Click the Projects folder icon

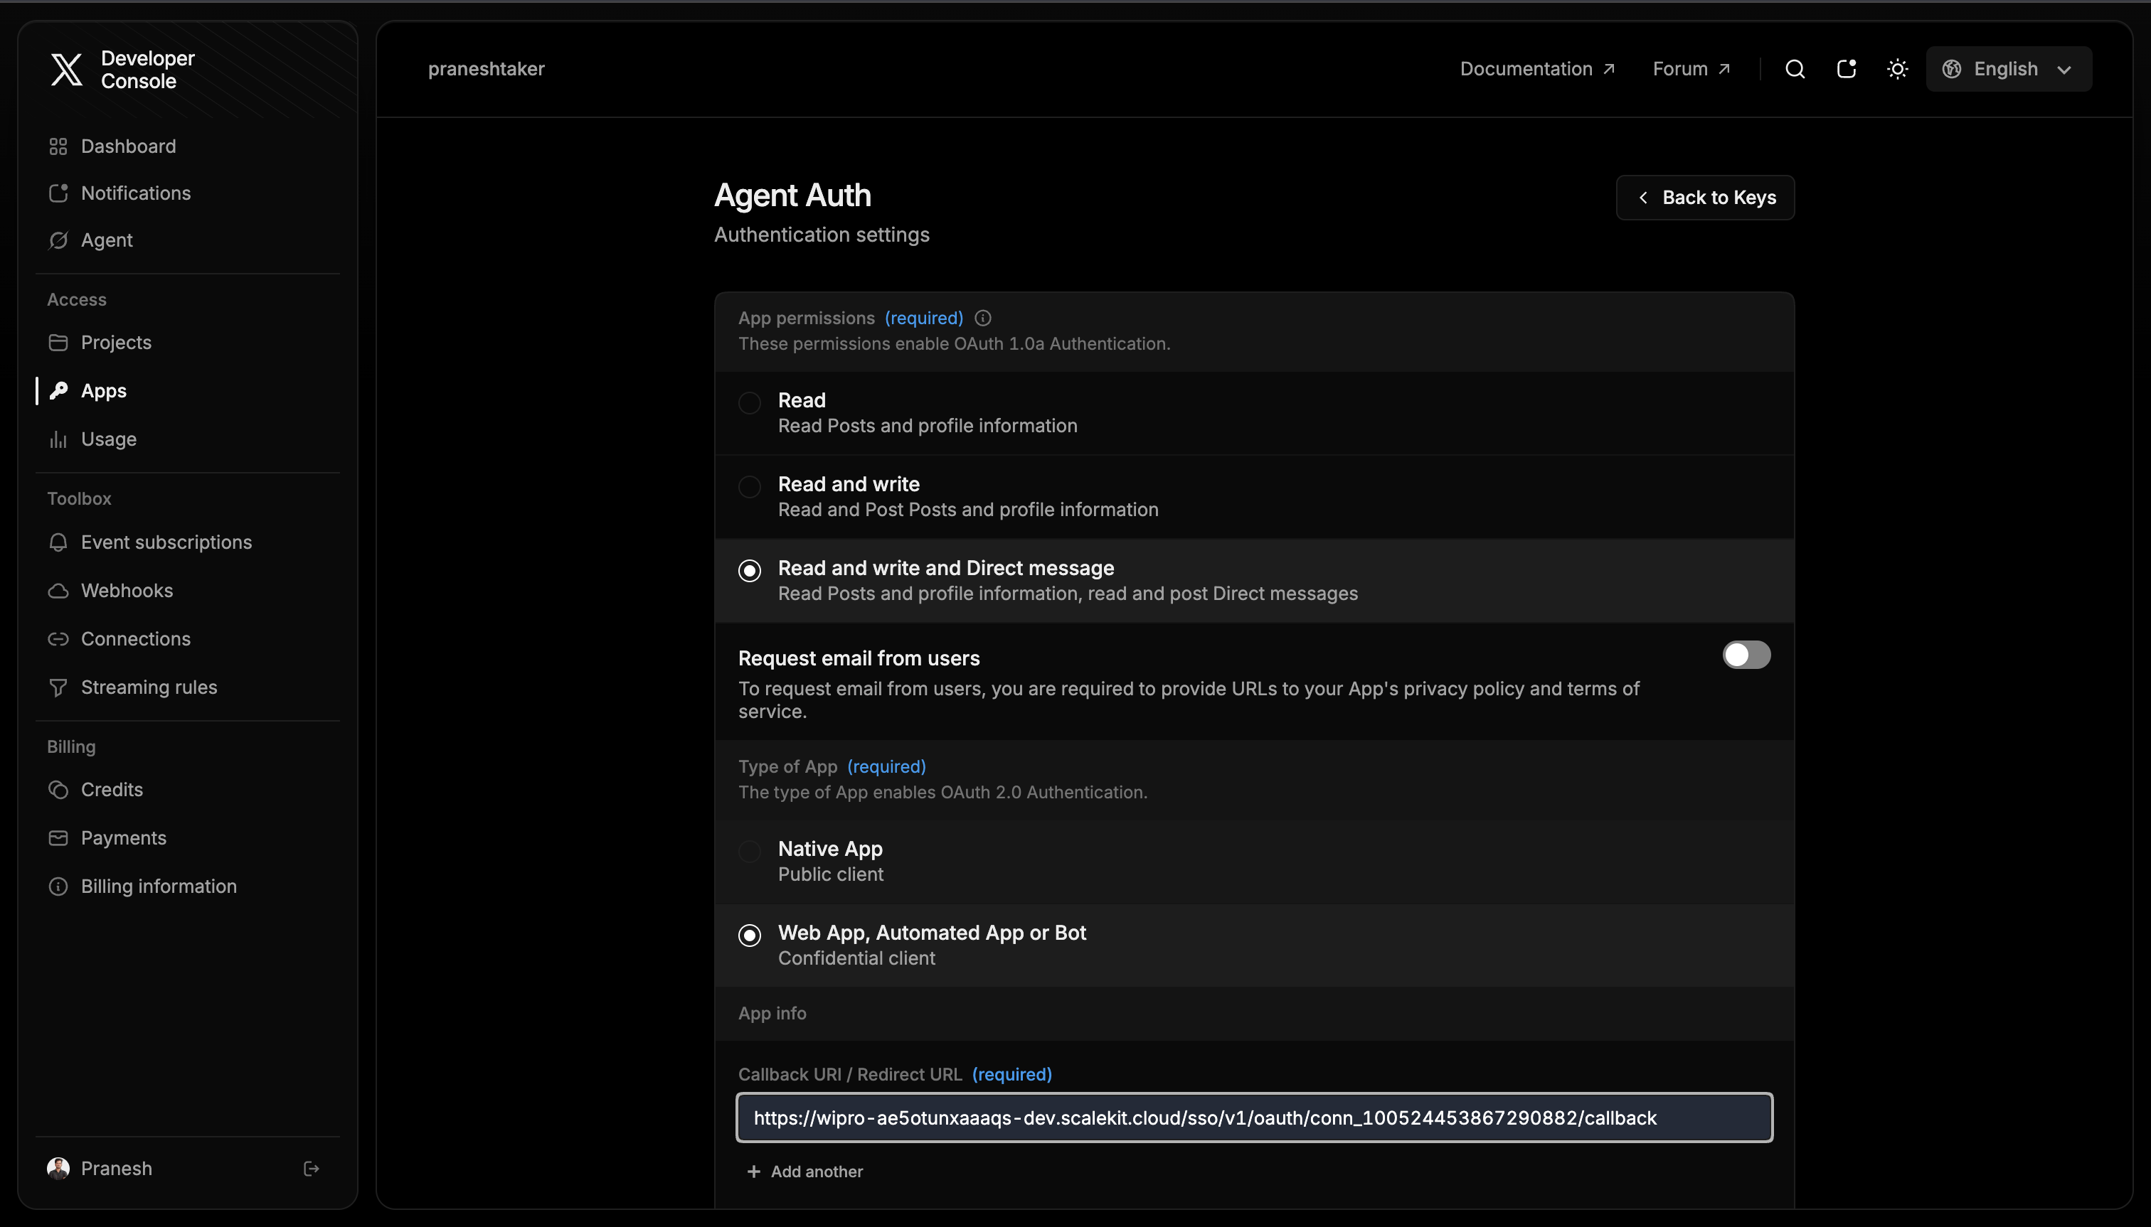[x=58, y=342]
